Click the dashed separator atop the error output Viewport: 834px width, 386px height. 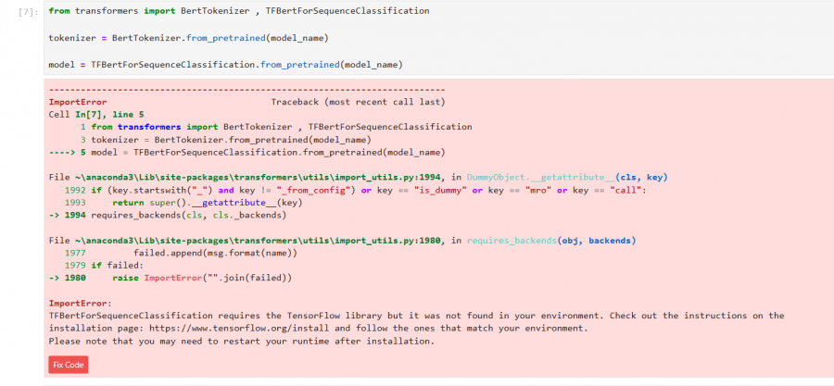click(246, 89)
